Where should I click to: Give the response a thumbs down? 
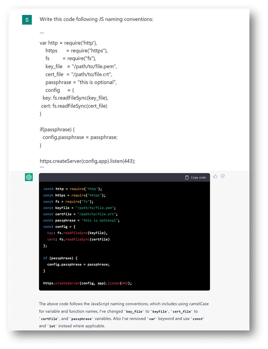[x=223, y=177]
